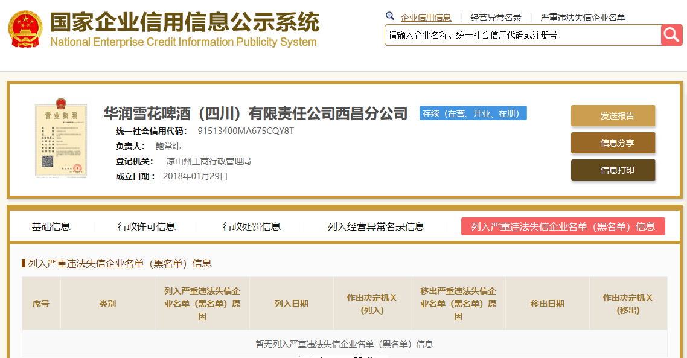Click the 信息分享 button
This screenshot has height=358, width=687.
[613, 143]
